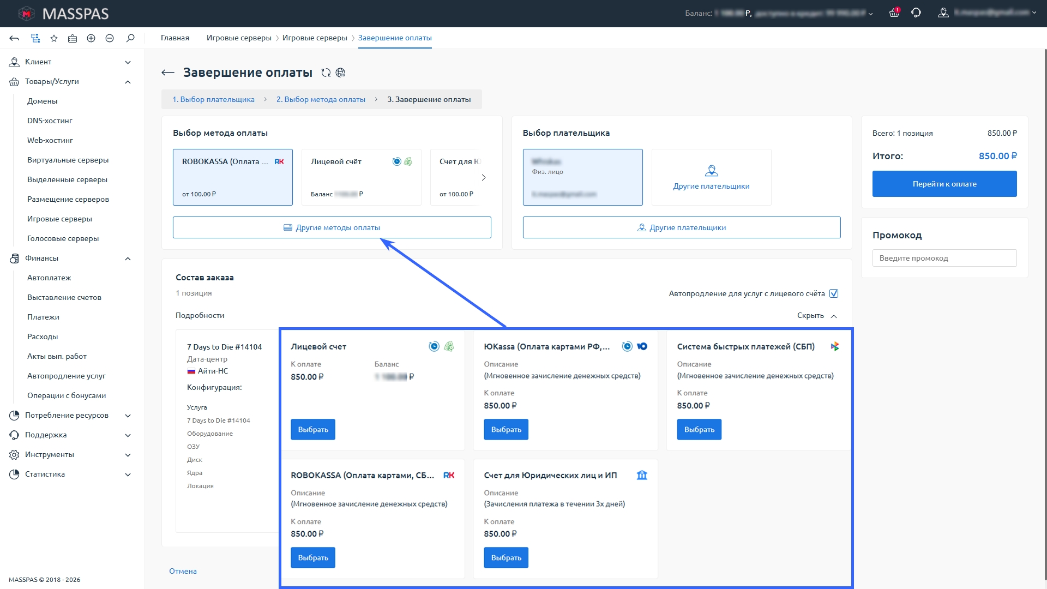Image resolution: width=1047 pixels, height=589 pixels.
Task: Go back using toolbar back arrow
Action: (x=14, y=38)
